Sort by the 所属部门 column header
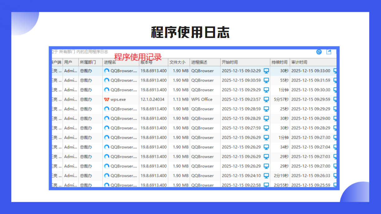 (91, 62)
